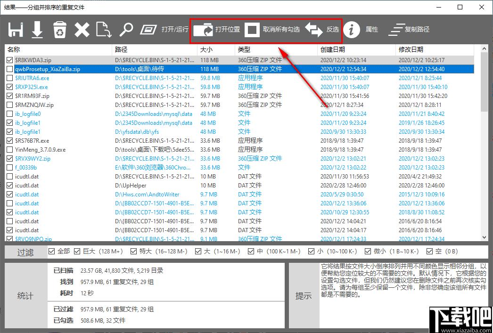Uncheck the $R8KWDA3.zip checkbox
493x333 pixels.
[10, 60]
